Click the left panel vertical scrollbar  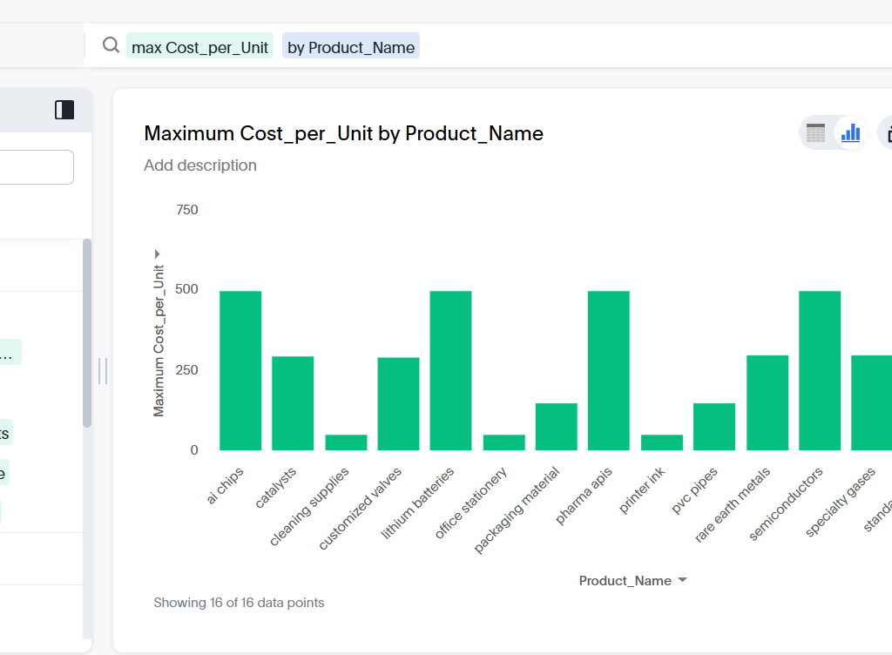[x=86, y=333]
